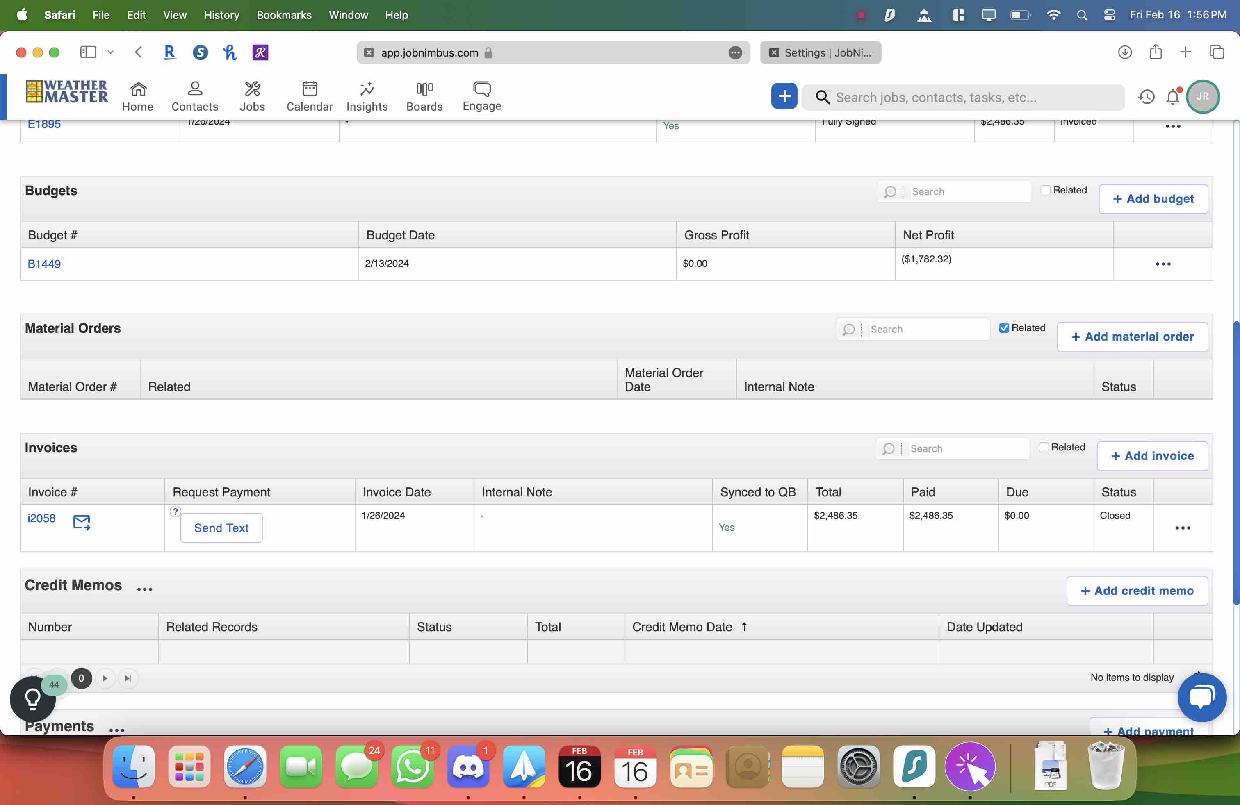Check Related checkbox in Invoices section
Image resolution: width=1240 pixels, height=805 pixels.
tap(1044, 447)
